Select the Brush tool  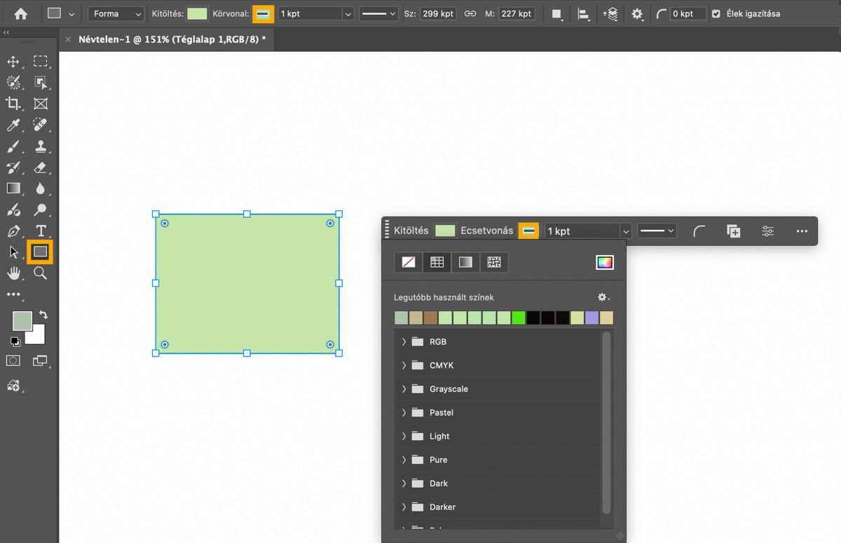click(x=13, y=146)
